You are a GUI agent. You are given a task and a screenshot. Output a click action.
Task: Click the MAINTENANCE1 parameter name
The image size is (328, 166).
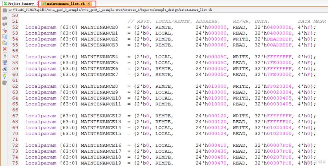[99, 33]
